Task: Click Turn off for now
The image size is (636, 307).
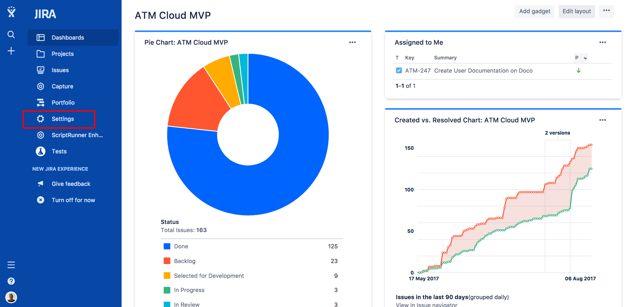Action: (73, 200)
